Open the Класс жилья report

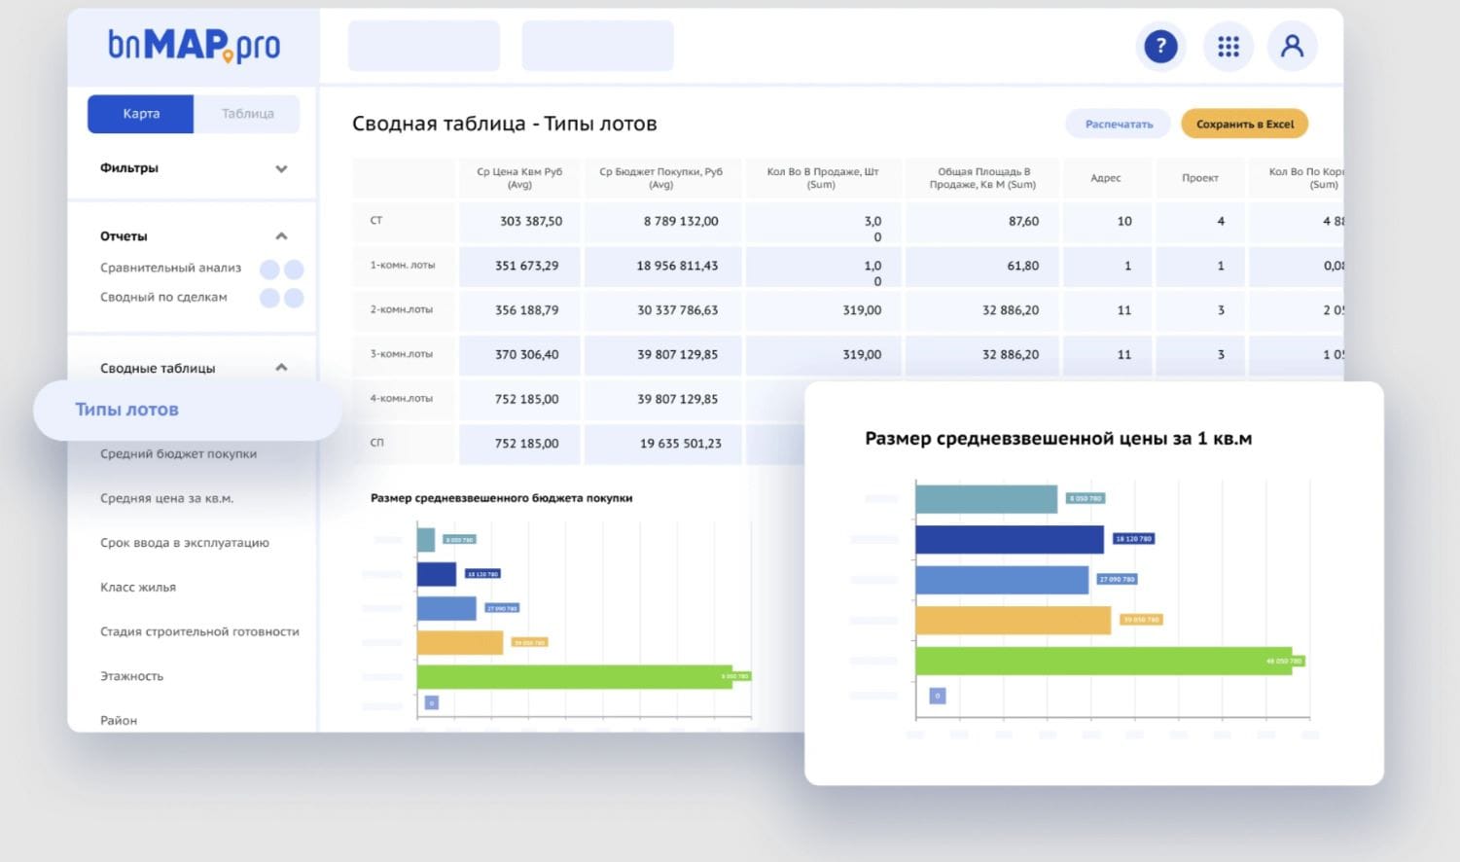pyautogui.click(x=137, y=587)
